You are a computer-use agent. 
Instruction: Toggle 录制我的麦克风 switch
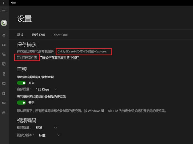(22, 103)
